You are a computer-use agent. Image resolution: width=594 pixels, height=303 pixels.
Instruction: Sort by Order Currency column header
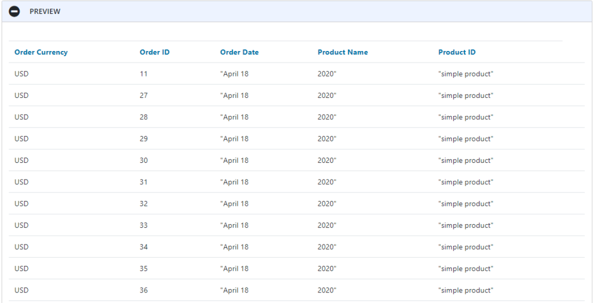[41, 52]
